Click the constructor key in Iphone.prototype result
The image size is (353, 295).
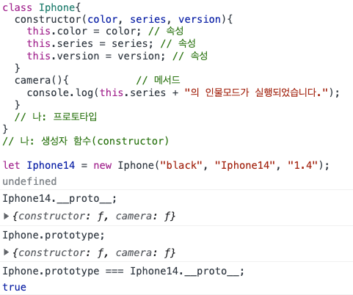[51, 252]
